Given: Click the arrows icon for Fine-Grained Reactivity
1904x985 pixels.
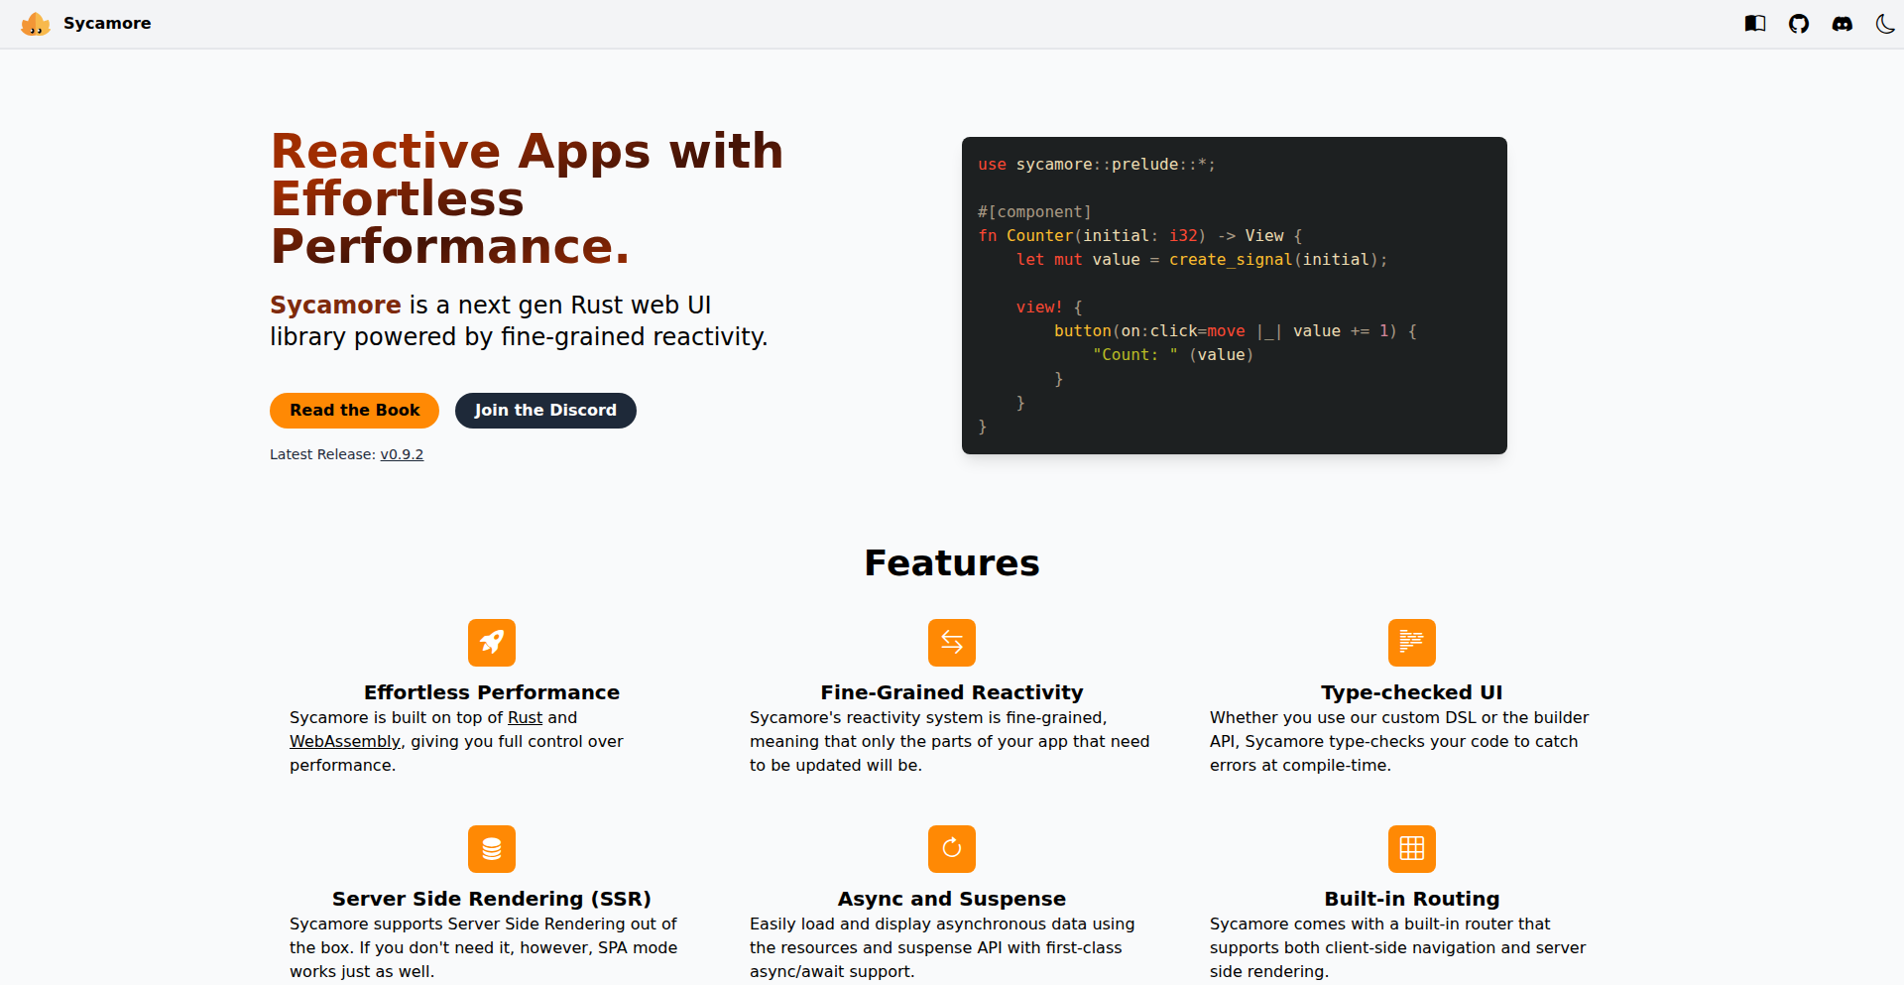Looking at the screenshot, I should (x=952, y=643).
